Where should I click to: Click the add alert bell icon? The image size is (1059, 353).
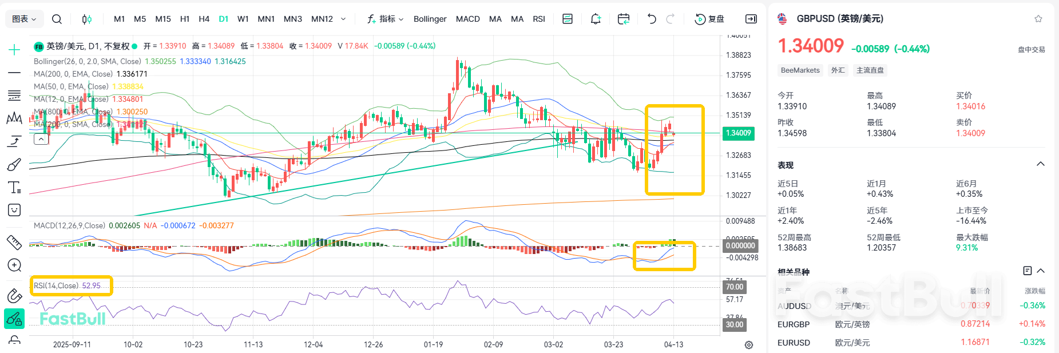click(596, 19)
